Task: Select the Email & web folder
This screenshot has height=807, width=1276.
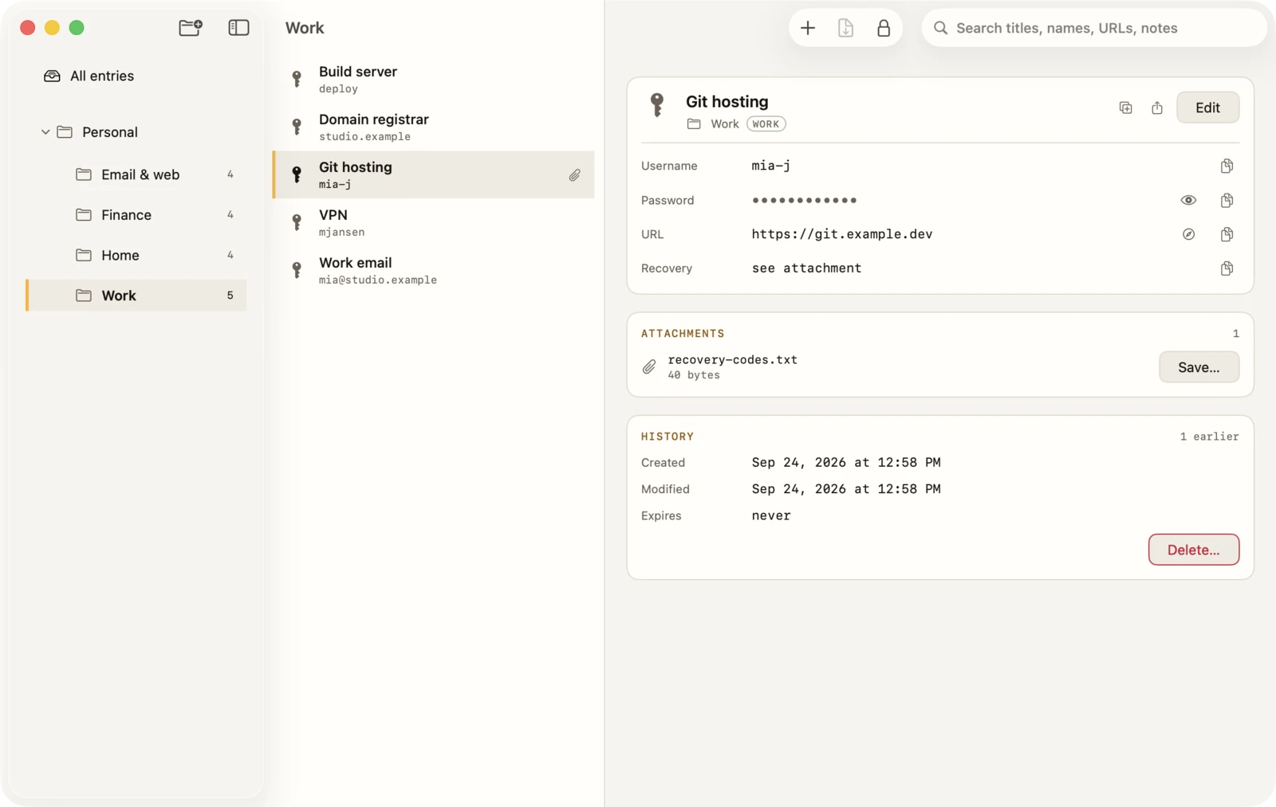Action: click(x=136, y=174)
